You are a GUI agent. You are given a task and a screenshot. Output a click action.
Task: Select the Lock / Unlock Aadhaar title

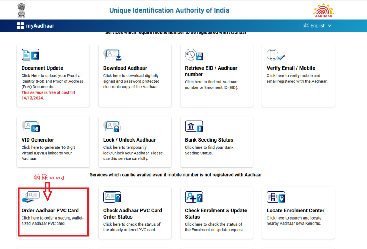coord(129,140)
